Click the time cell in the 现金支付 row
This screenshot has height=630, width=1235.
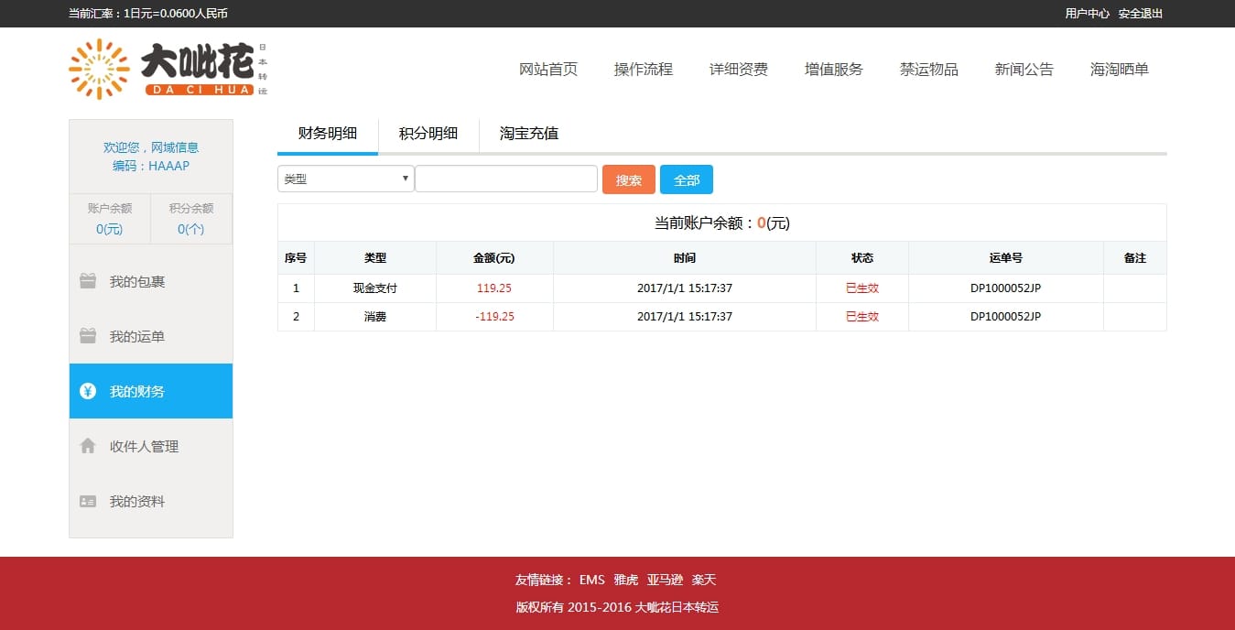685,288
